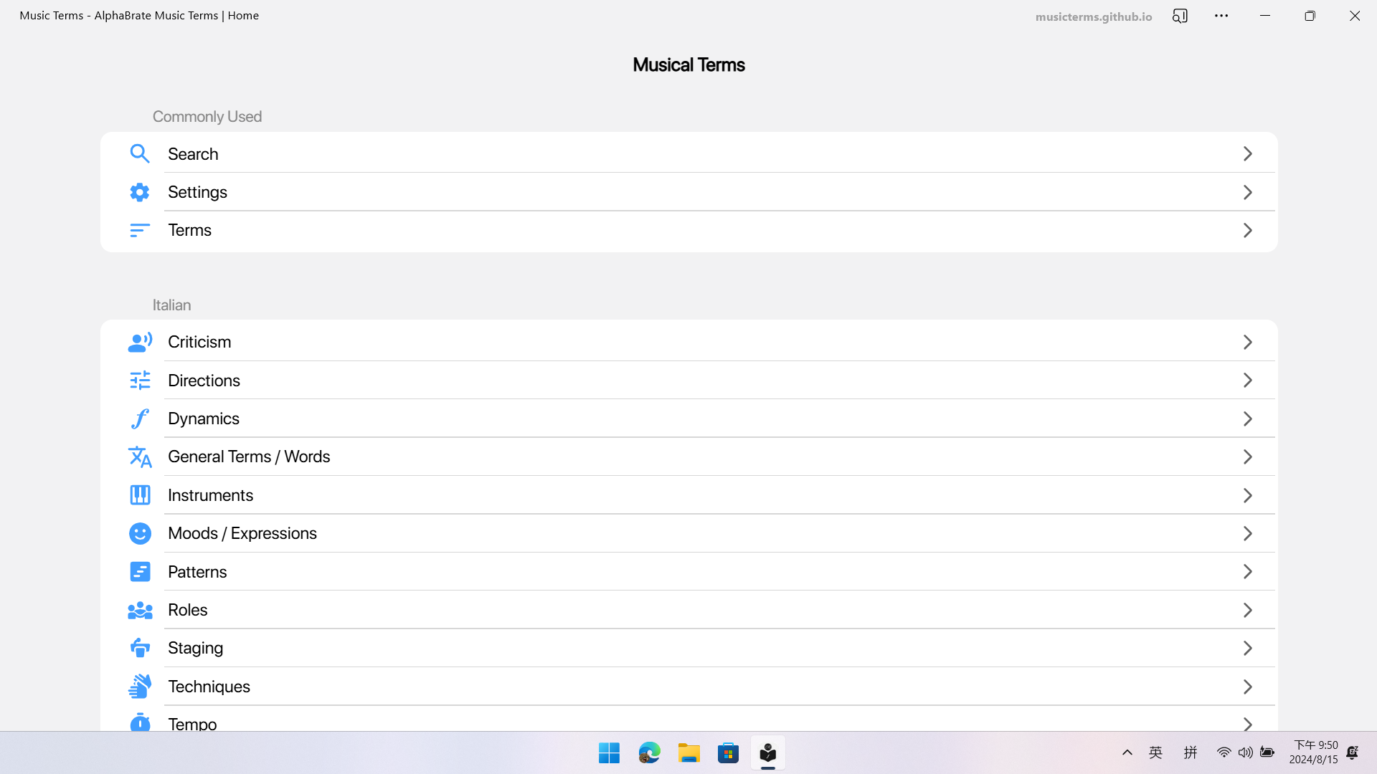Open the Instruments list item
This screenshot has height=774, width=1377.
point(210,495)
